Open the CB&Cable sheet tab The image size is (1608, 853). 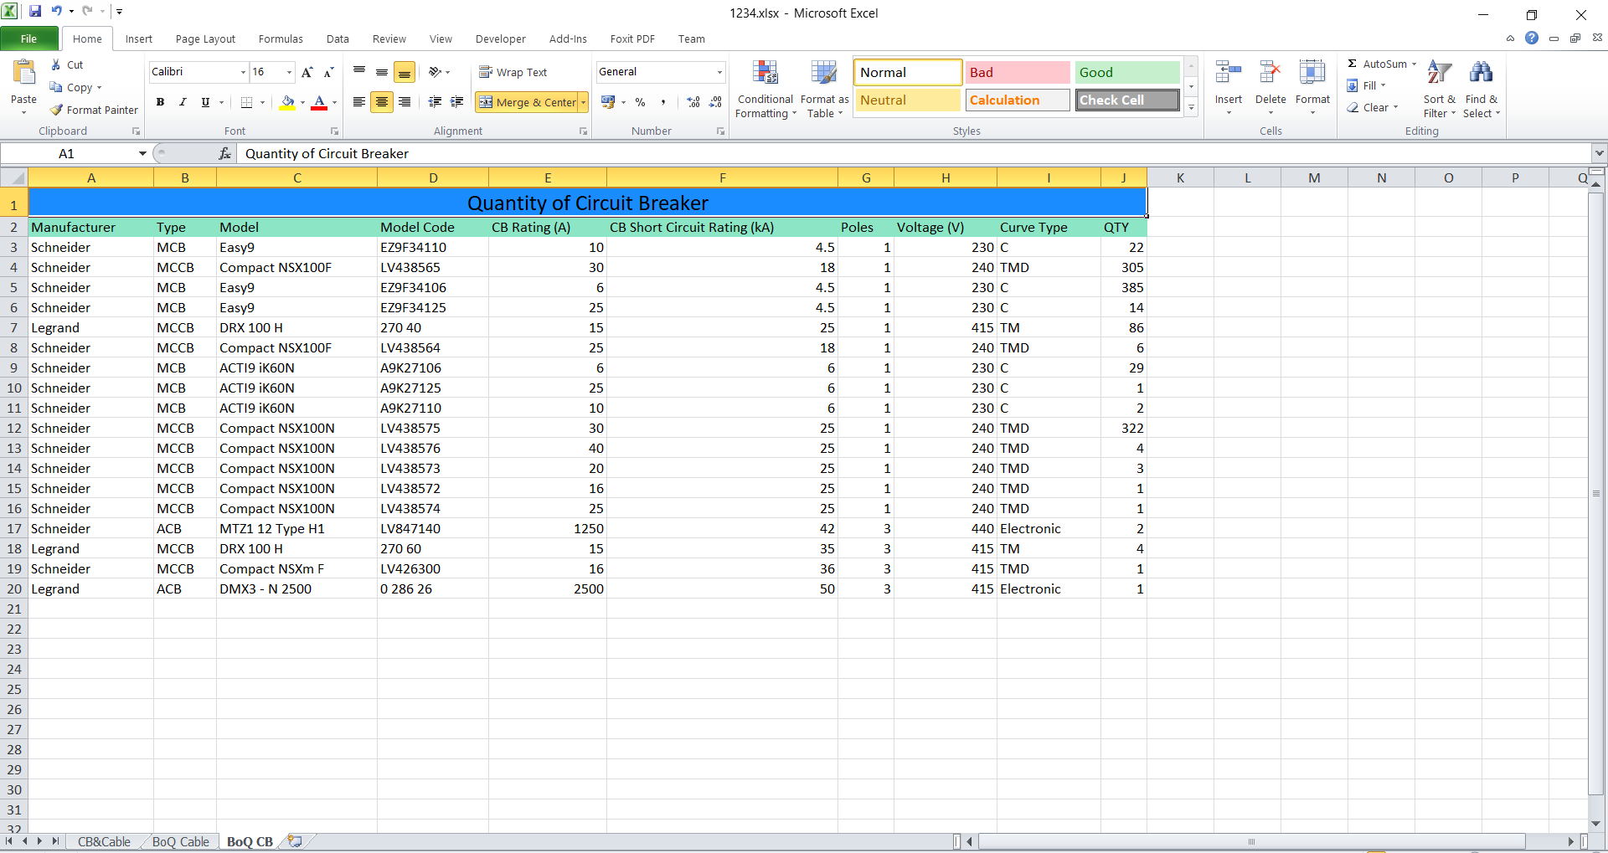[x=104, y=841]
